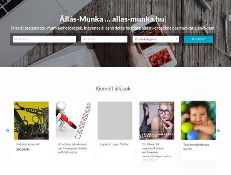Follow the Legyél a magad főnöke! link
This screenshot has height=175, width=231.
pyautogui.click(x=115, y=144)
